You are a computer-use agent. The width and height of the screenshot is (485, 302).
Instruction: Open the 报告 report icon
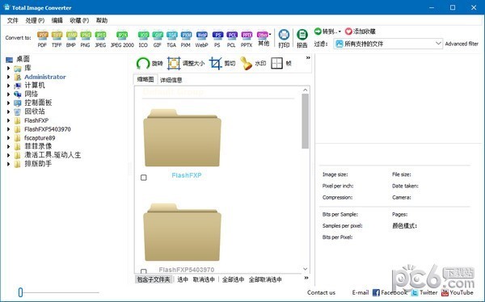coord(302,39)
